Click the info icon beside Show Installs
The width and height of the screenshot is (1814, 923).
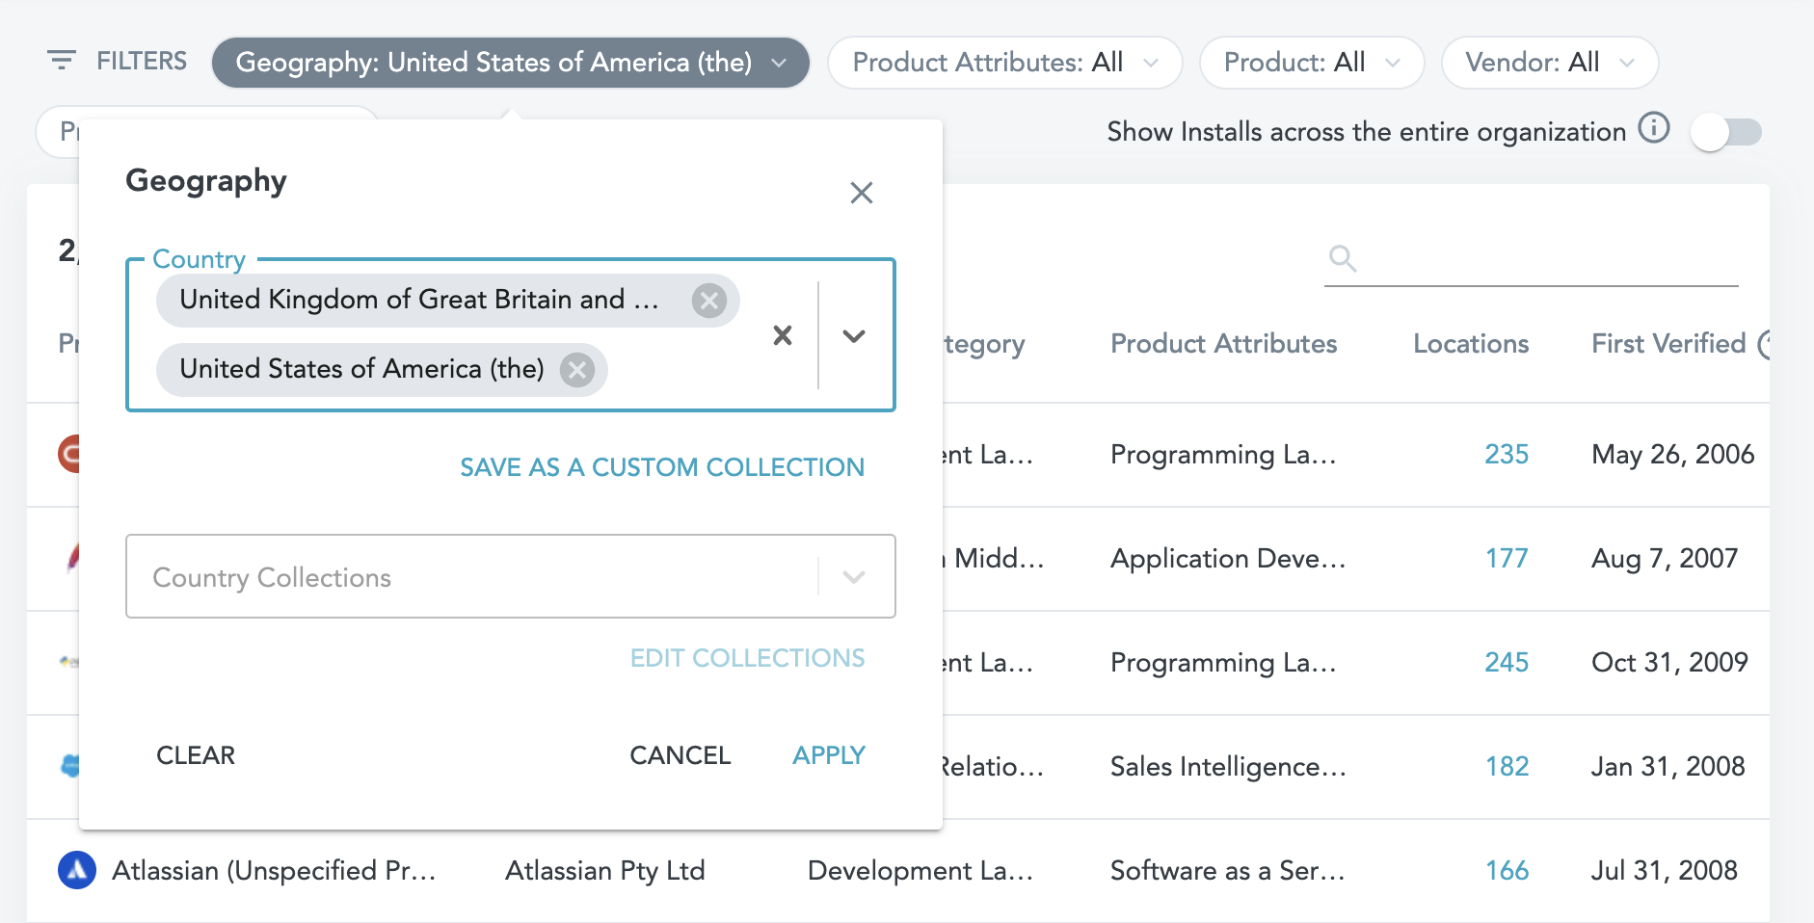click(1654, 128)
